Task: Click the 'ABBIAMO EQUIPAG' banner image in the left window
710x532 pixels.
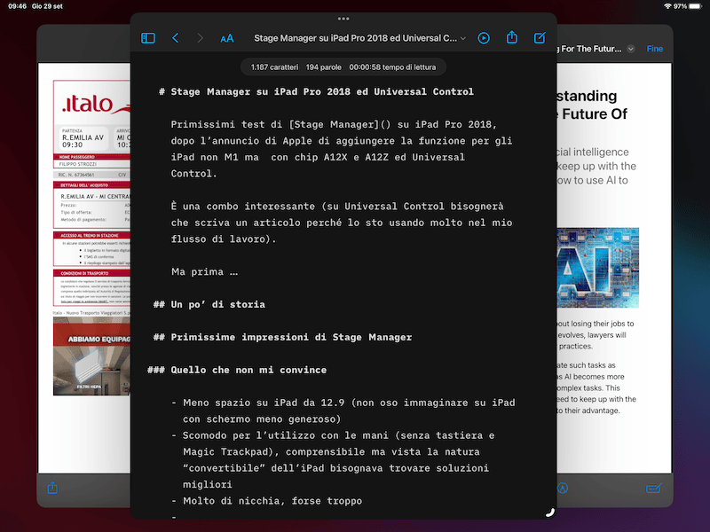Action: pos(91,356)
